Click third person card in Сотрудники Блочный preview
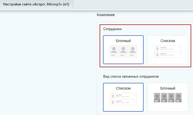This screenshot has height=115, width=193. pyautogui.click(x=133, y=51)
